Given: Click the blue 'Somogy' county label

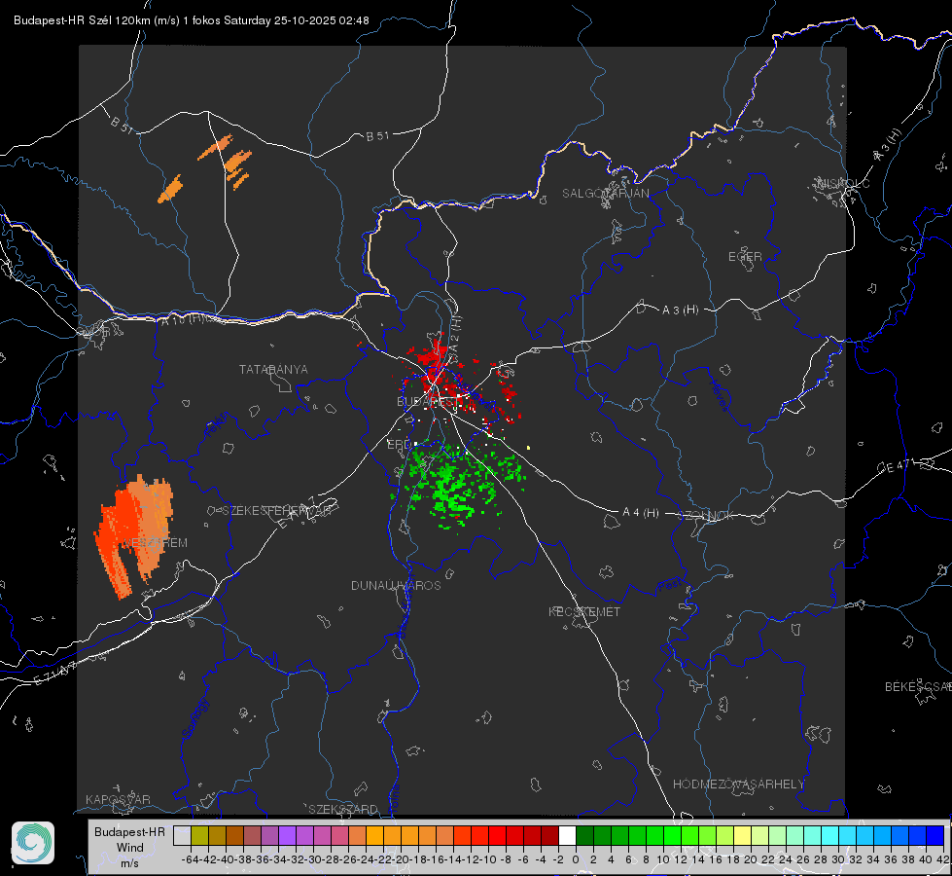Looking at the screenshot, I should [195, 718].
